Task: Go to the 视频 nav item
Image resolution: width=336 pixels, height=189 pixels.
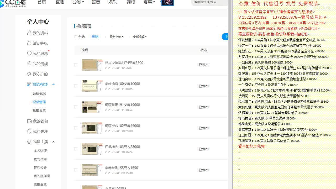Action: click(x=131, y=2)
